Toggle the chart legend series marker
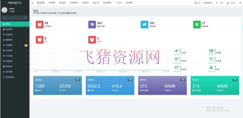The width and height of the screenshot is (243, 118). point(97,50)
